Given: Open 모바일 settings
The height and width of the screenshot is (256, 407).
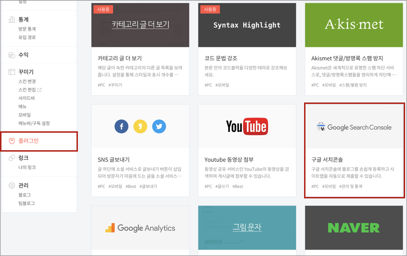Looking at the screenshot, I should coord(25,115).
